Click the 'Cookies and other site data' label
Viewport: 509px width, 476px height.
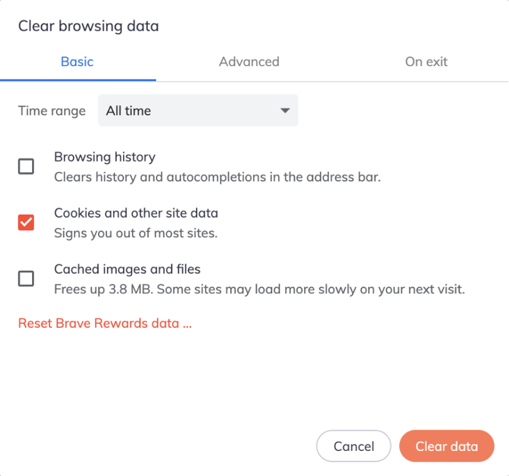click(136, 213)
